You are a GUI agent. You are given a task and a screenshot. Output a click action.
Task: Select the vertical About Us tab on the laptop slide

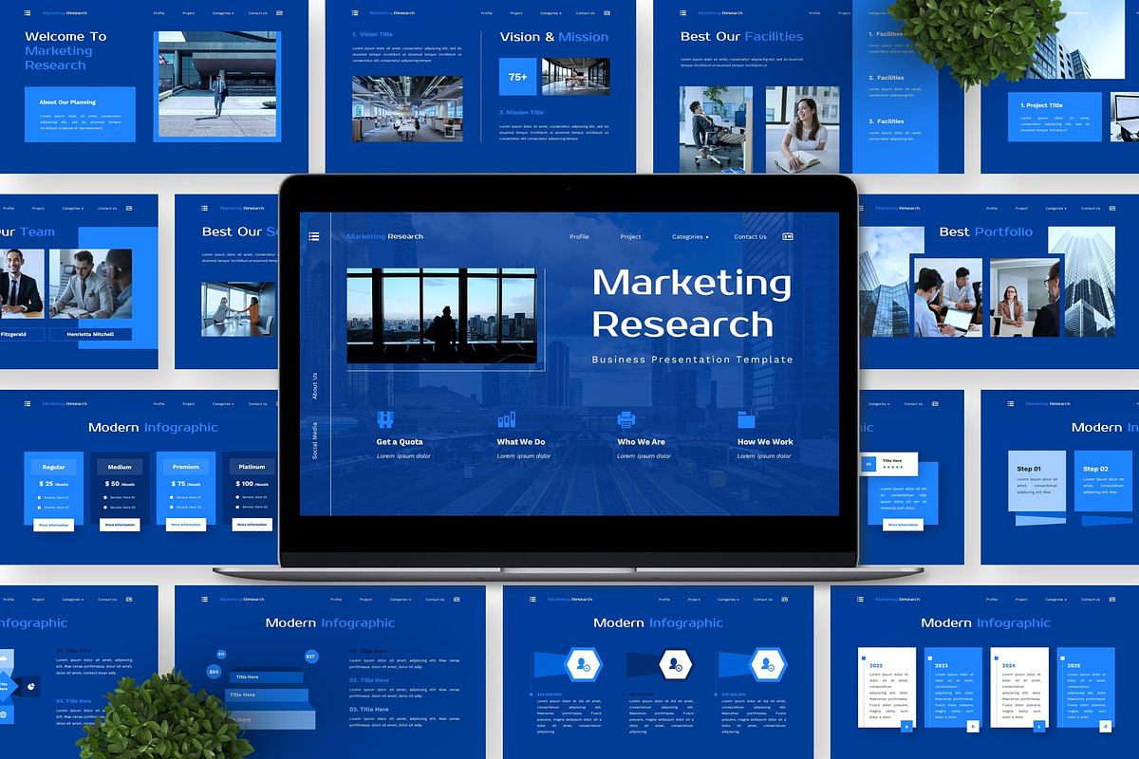click(315, 385)
